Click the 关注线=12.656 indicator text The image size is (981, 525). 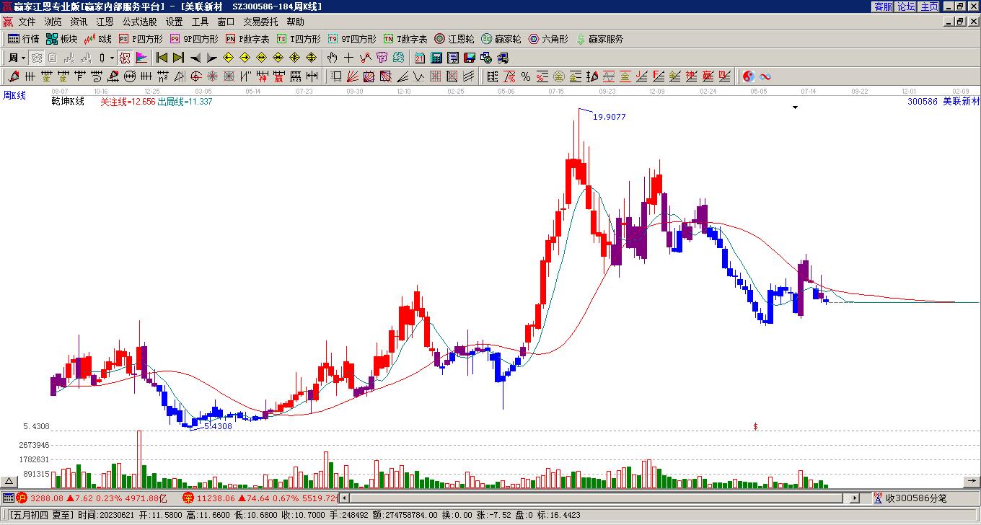tap(128, 102)
